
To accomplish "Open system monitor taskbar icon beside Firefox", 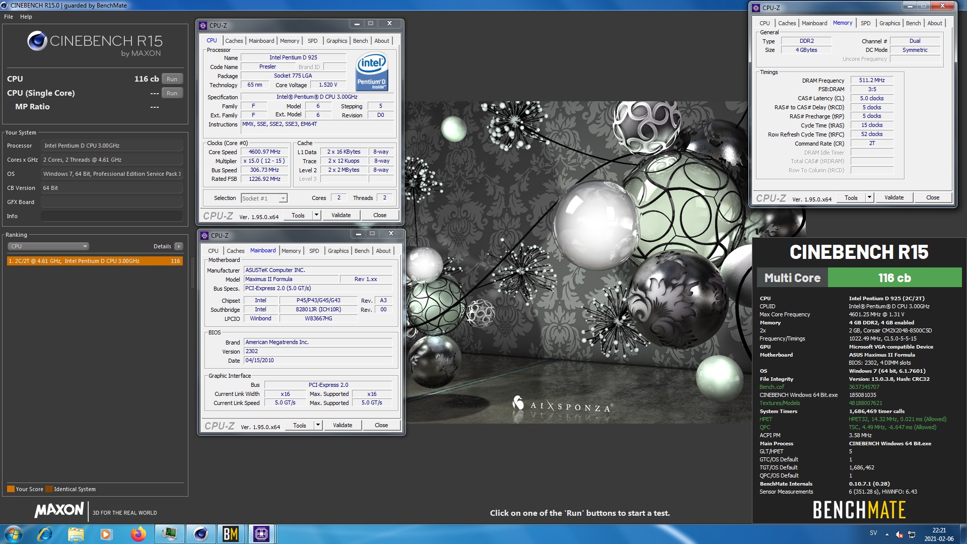I will 169,534.
